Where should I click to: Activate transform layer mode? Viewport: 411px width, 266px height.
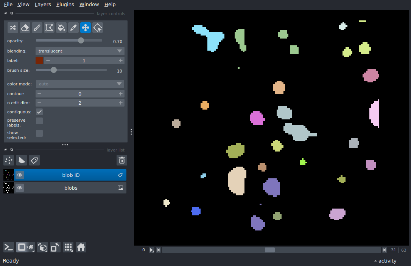98,28
